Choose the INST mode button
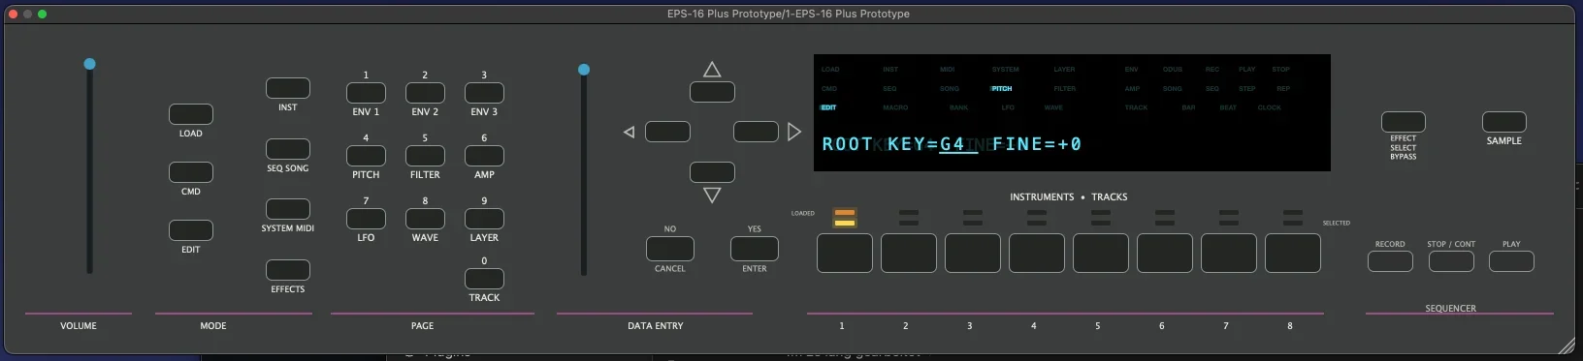Image resolution: width=1583 pixels, height=361 pixels. click(x=288, y=88)
